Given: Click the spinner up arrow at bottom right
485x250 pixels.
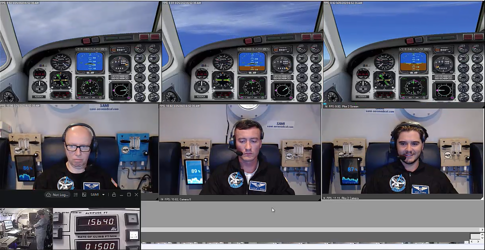Looking at the screenshot, I should tap(482, 234).
